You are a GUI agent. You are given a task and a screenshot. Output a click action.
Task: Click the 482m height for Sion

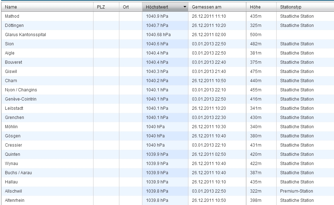256,44
